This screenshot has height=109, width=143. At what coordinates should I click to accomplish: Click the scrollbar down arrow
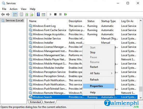(141, 98)
